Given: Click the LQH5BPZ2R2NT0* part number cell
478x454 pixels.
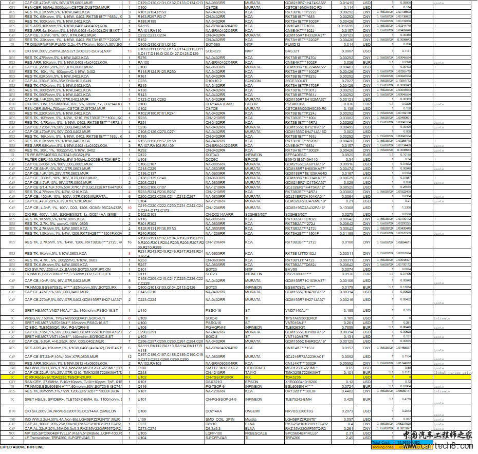Looking at the screenshot, I should click(x=307, y=419).
